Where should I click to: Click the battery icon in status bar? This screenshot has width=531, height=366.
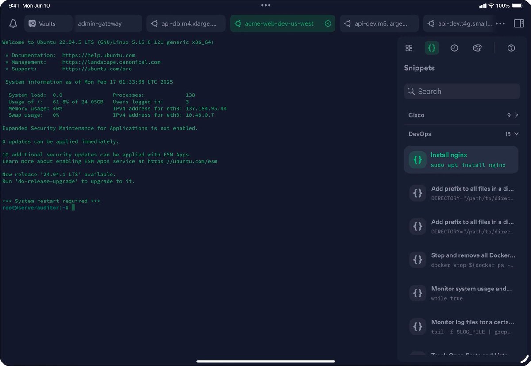pyautogui.click(x=517, y=6)
